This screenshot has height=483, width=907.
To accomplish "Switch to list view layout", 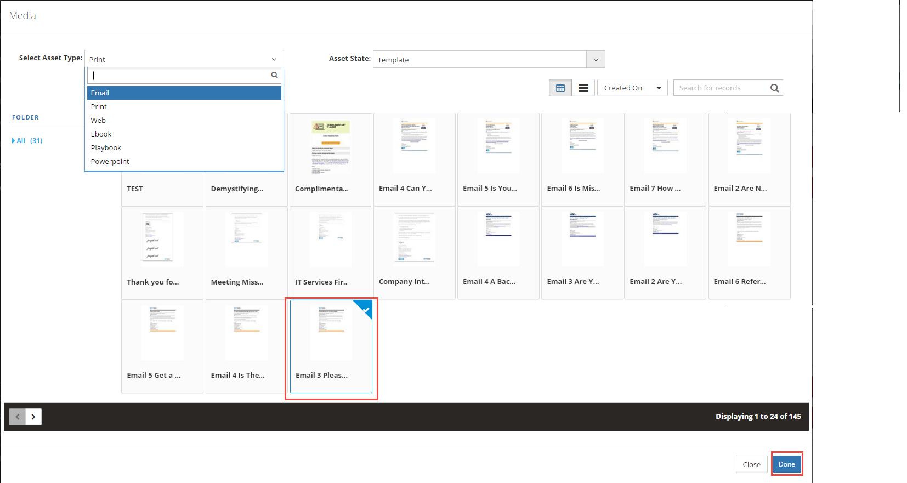I will click(583, 88).
